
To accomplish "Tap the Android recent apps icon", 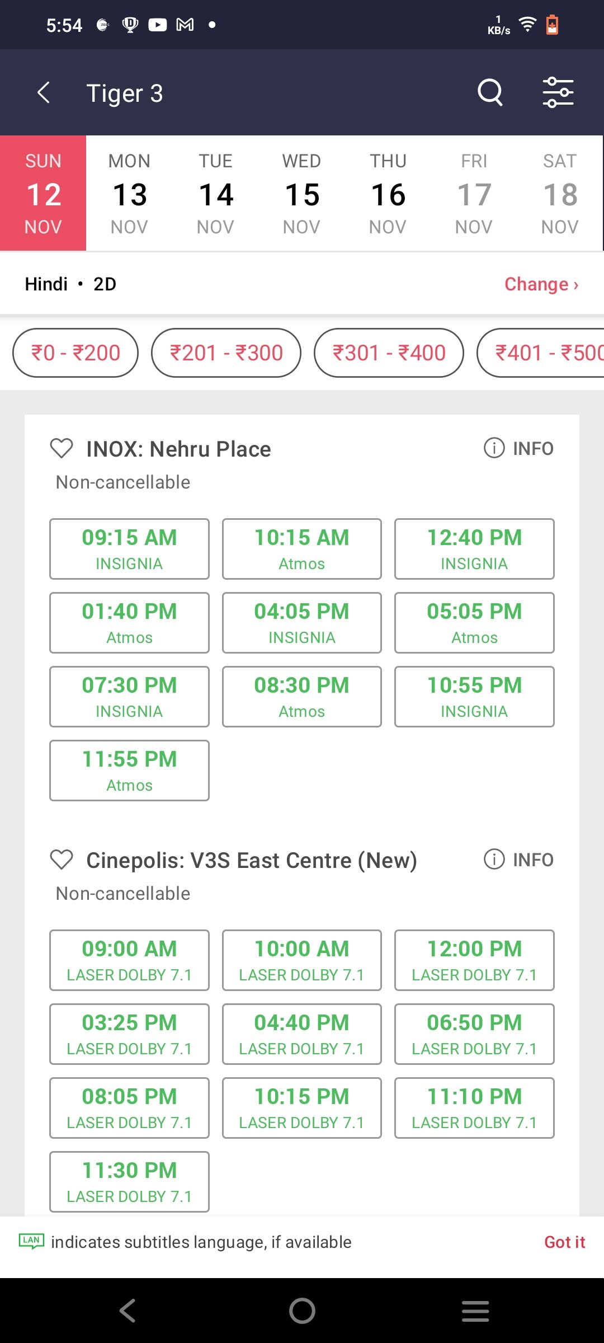I will tap(475, 1311).
